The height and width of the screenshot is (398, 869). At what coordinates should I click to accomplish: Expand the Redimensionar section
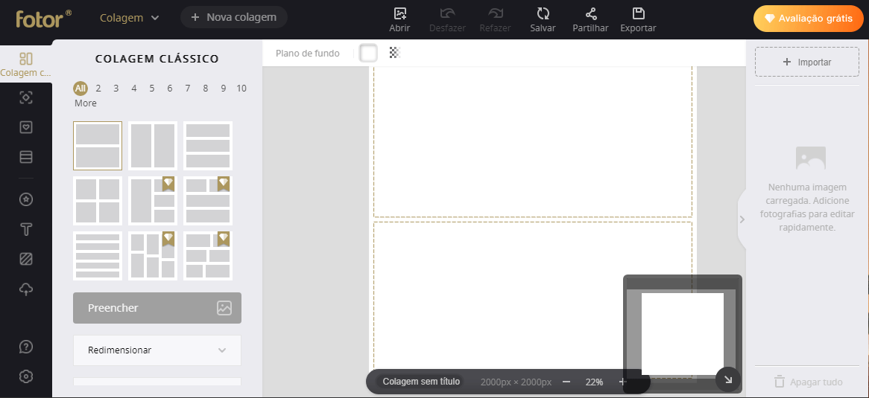point(157,350)
